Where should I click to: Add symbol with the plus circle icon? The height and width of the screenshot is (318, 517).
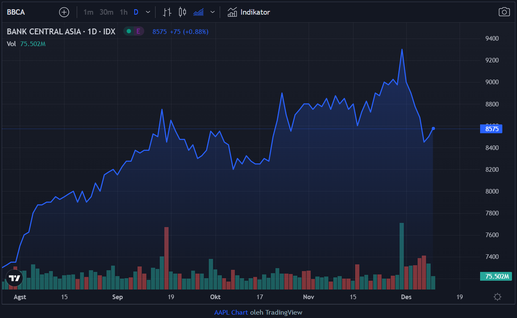[64, 12]
